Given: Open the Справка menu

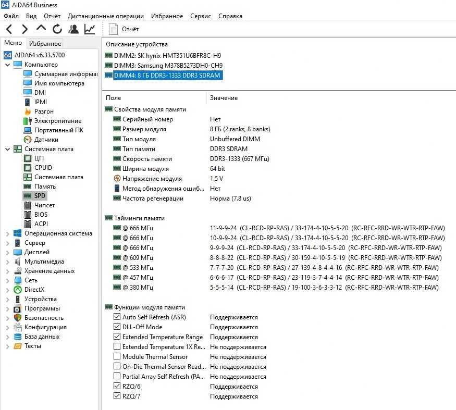Looking at the screenshot, I should 230,16.
